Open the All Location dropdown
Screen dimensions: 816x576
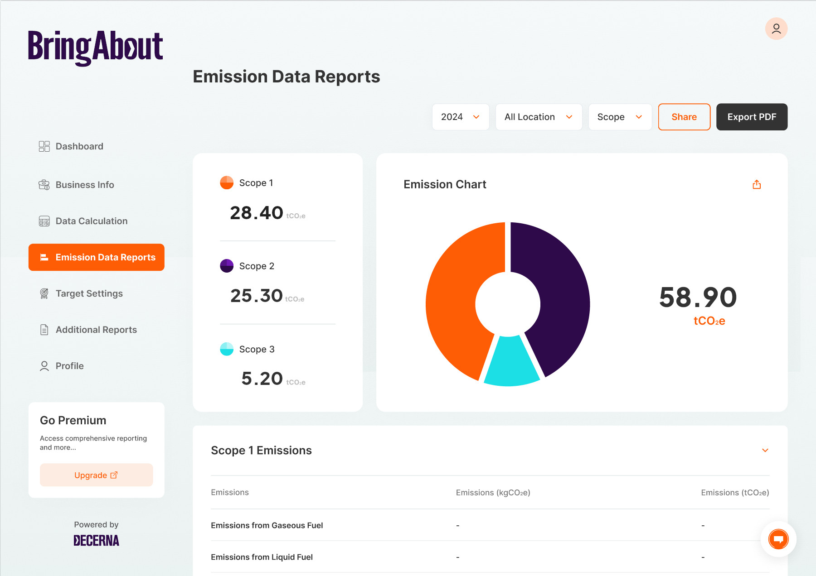[539, 117]
